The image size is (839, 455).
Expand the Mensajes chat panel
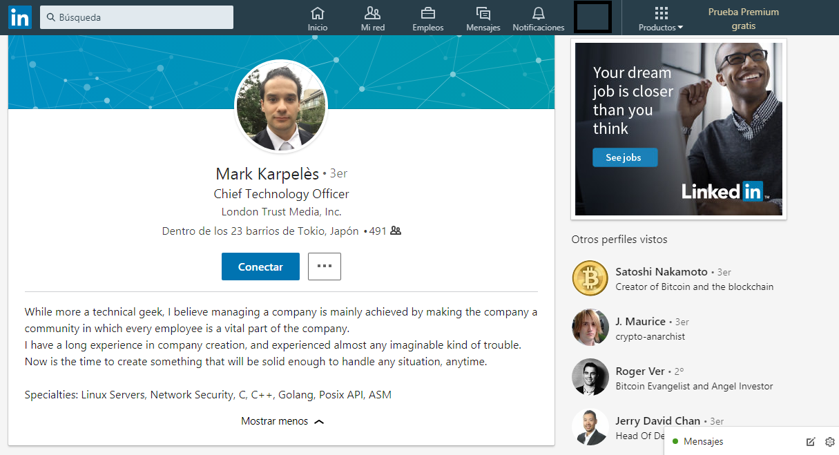pyautogui.click(x=751, y=441)
